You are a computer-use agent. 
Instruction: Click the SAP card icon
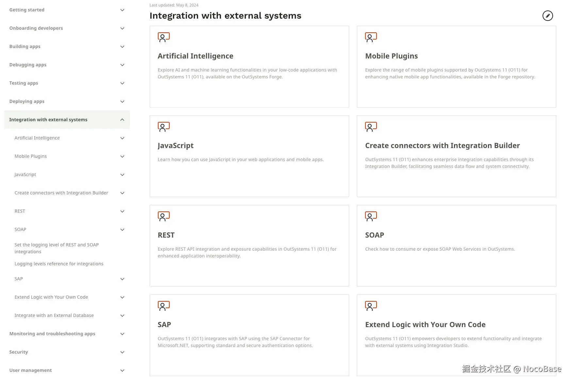click(x=163, y=306)
